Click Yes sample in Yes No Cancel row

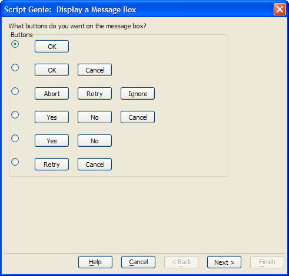(52, 117)
